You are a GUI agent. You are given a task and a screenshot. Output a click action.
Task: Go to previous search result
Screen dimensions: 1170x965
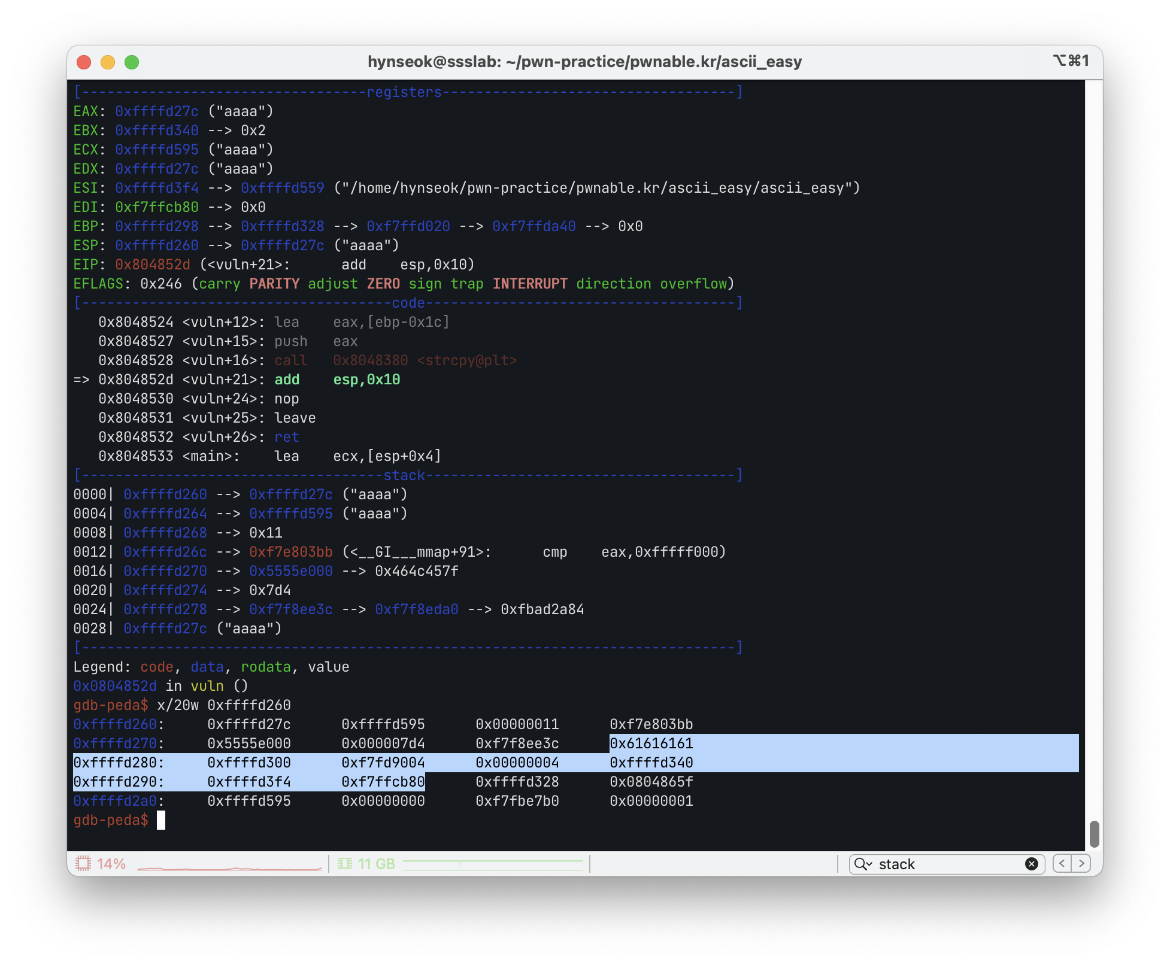tap(1062, 863)
